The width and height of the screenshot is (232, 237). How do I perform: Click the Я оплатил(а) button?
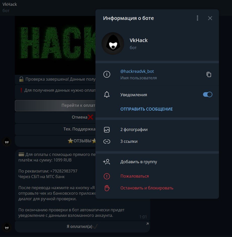coord(83,227)
